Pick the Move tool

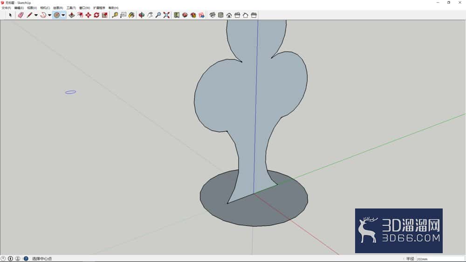(88, 15)
